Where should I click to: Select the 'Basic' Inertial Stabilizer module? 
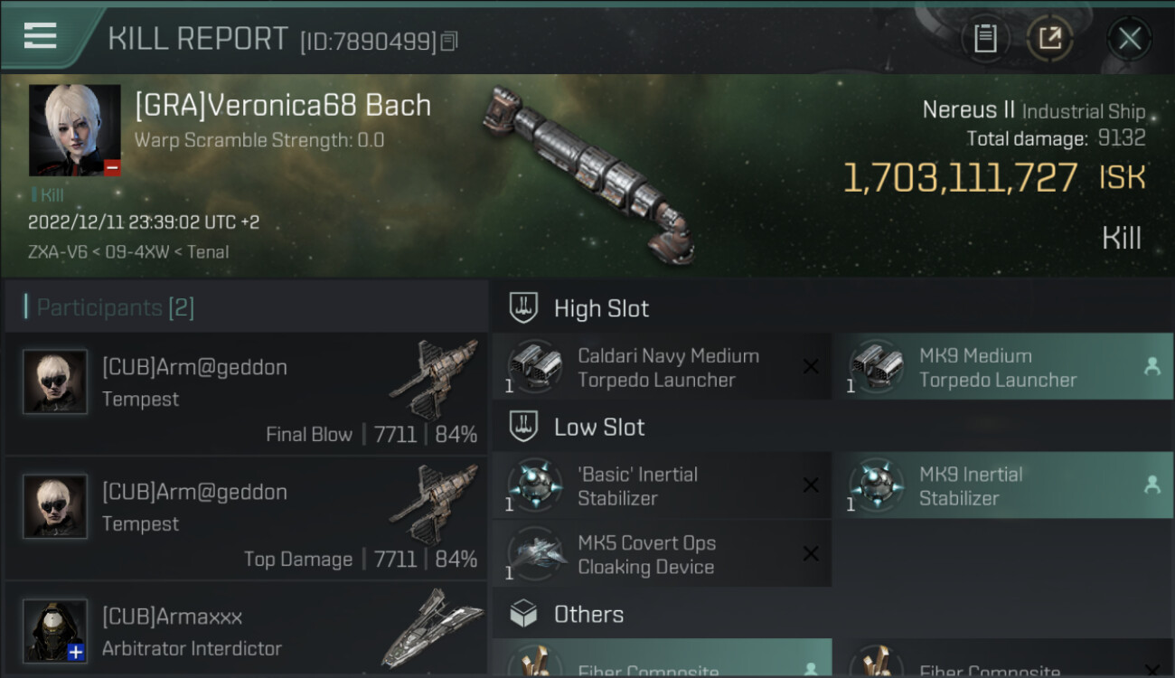tap(662, 485)
